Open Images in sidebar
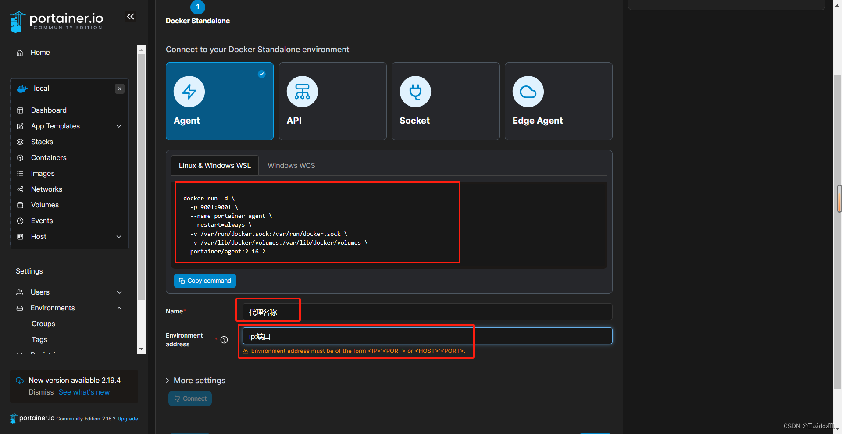Viewport: 842px width, 434px height. 43,174
